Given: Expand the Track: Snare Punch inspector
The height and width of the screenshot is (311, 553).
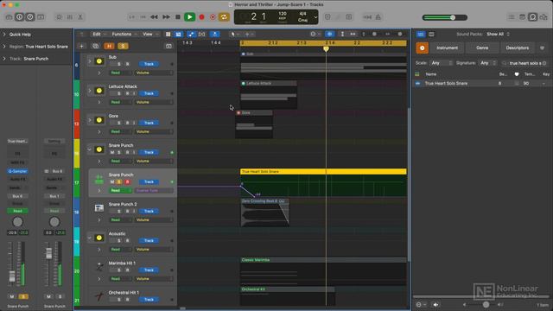Looking at the screenshot, I should click(x=4, y=59).
